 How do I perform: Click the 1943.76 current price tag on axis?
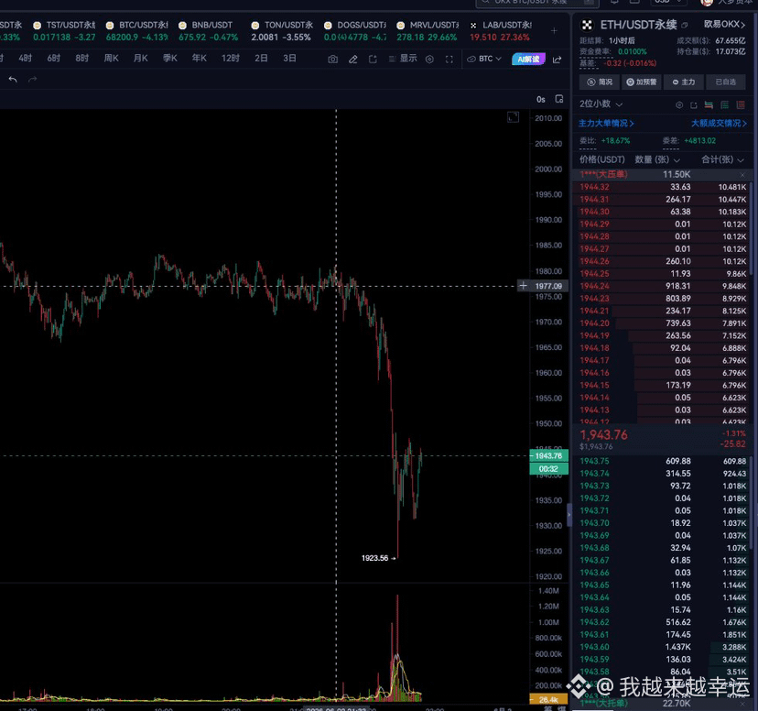pyautogui.click(x=548, y=455)
